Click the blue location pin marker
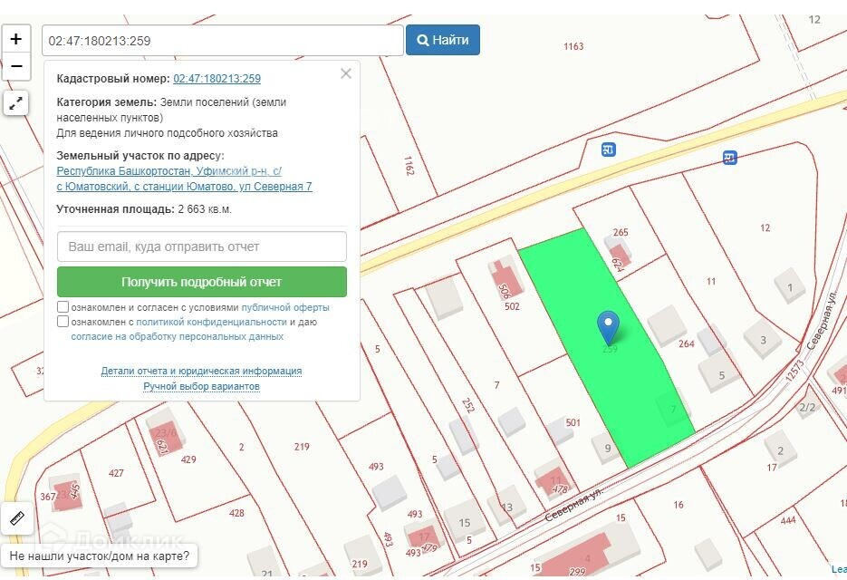This screenshot has height=580, width=847. 608,327
